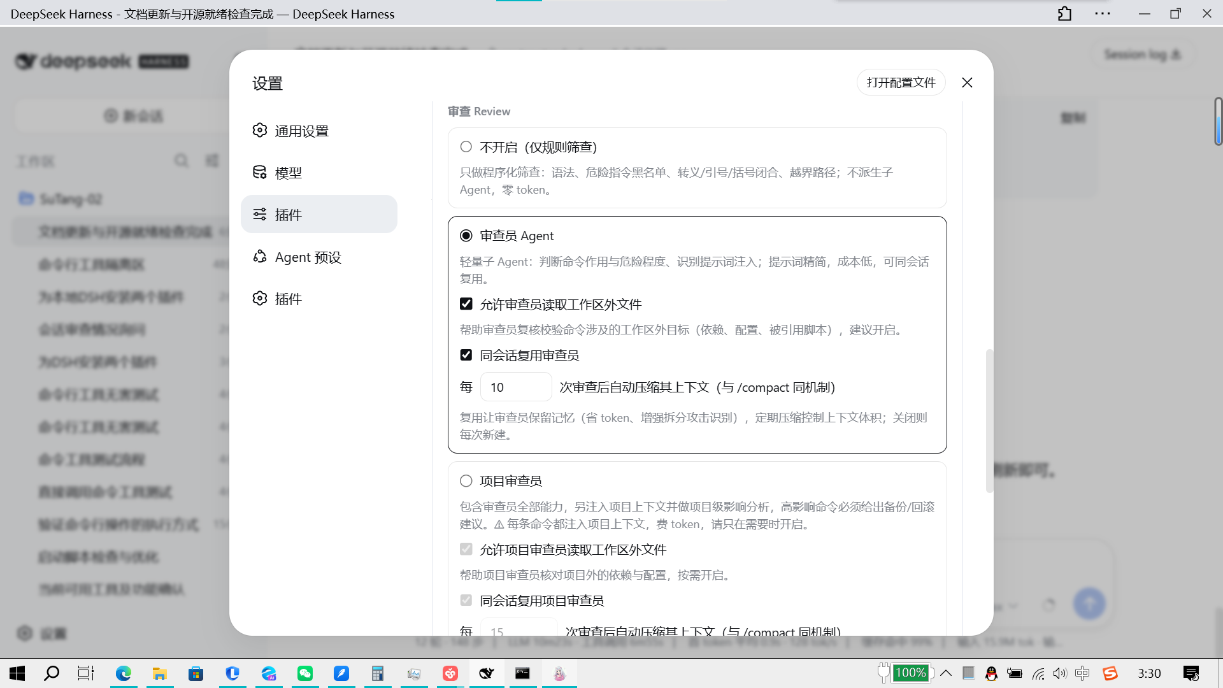This screenshot has width=1223, height=688.
Task: Open Windows Start menu
Action: [x=17, y=673]
